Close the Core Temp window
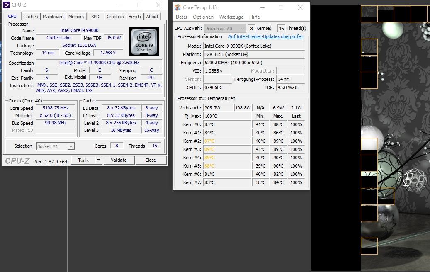This screenshot has height=272, width=430. 300,7
